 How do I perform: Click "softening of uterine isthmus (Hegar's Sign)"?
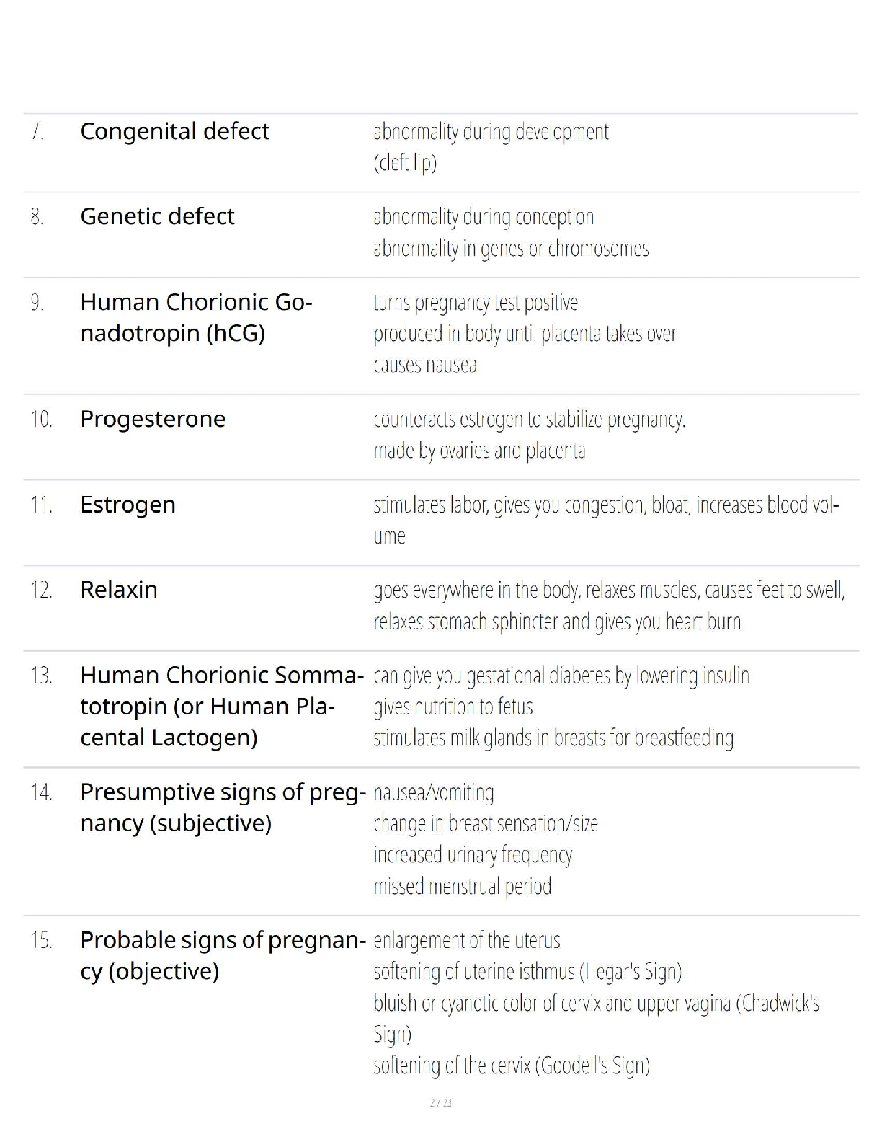[527, 972]
